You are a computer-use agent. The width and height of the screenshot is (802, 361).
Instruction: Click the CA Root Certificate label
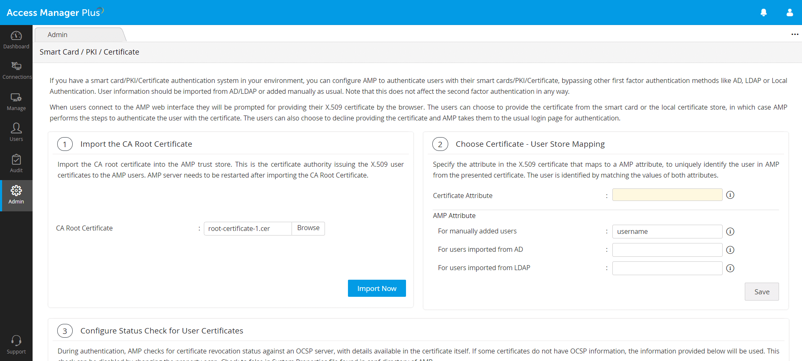pyautogui.click(x=84, y=228)
